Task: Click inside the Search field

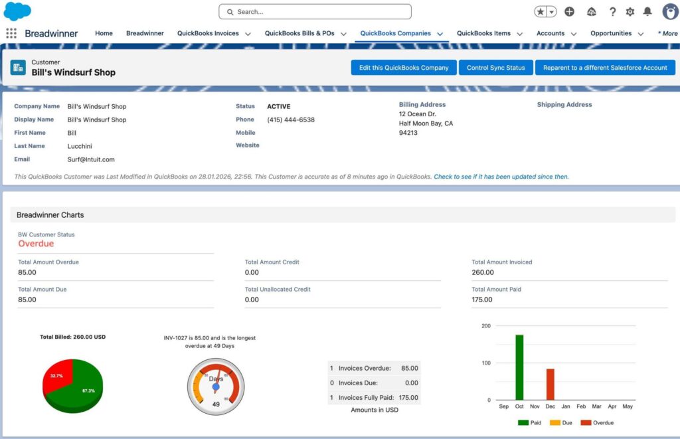Action: click(x=314, y=11)
